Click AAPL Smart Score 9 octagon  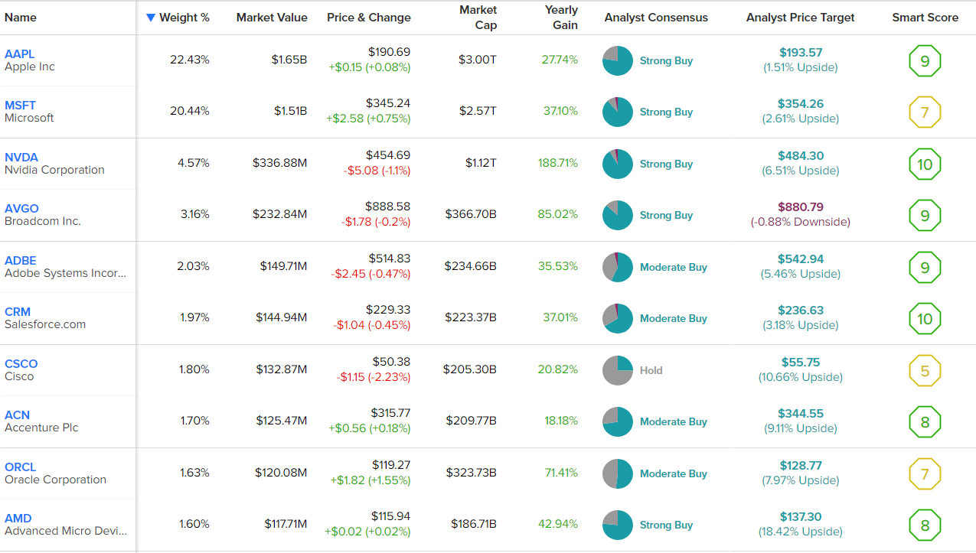pos(925,61)
